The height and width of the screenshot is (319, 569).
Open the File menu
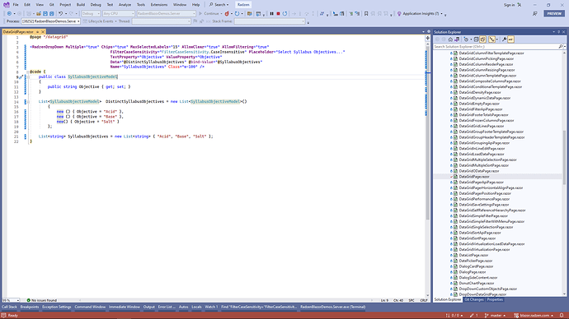[16, 5]
